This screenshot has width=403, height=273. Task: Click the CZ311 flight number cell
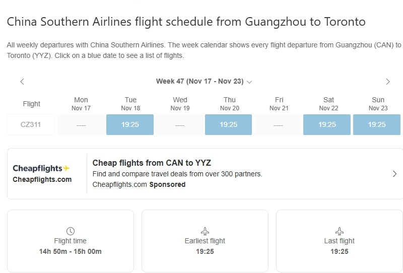(31, 125)
